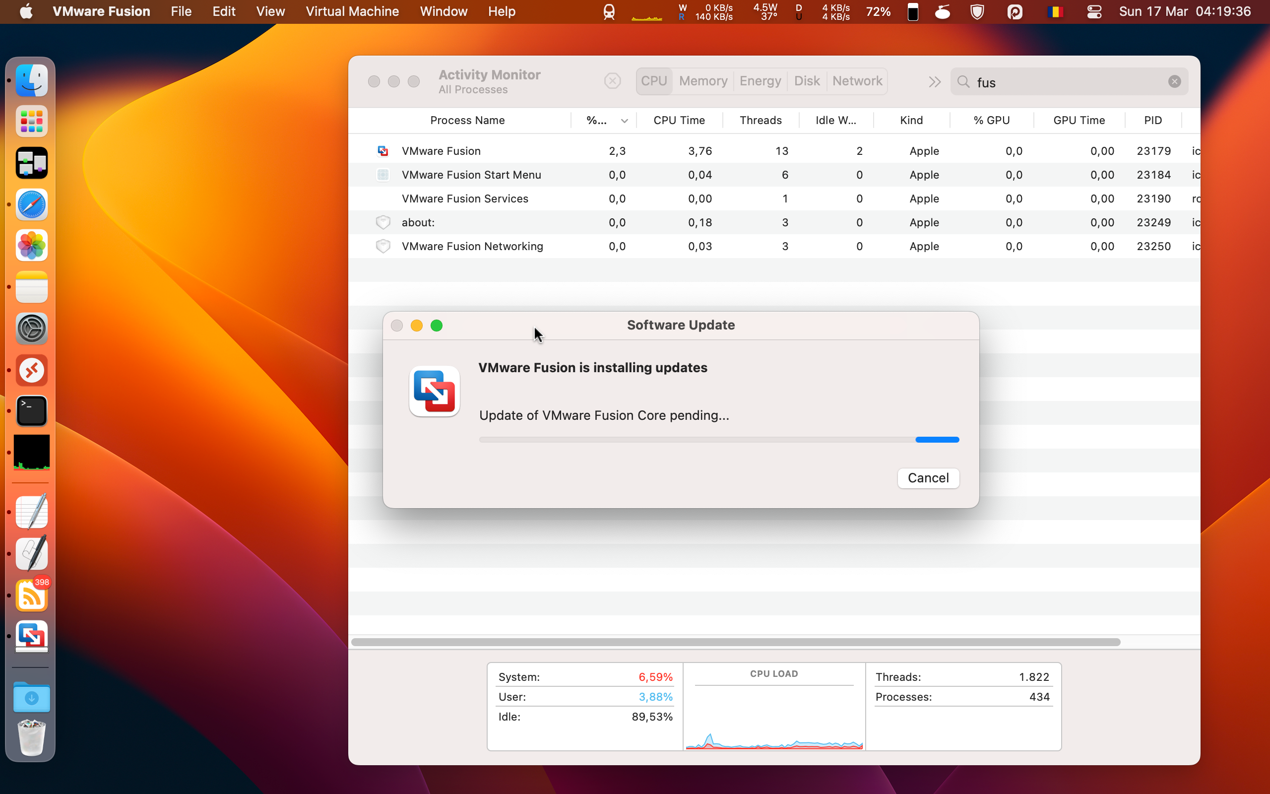Sort by Process Name column
The width and height of the screenshot is (1270, 794).
click(467, 120)
